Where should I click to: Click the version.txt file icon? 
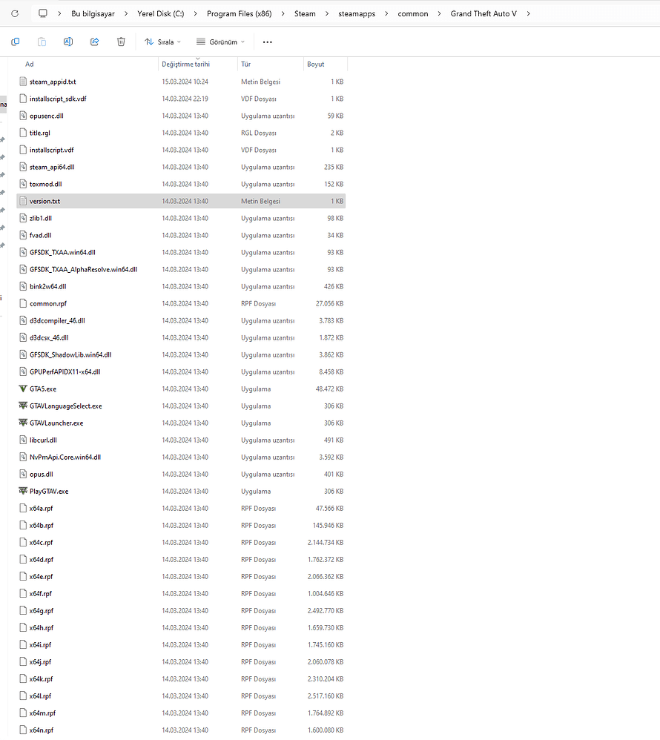pyautogui.click(x=23, y=201)
